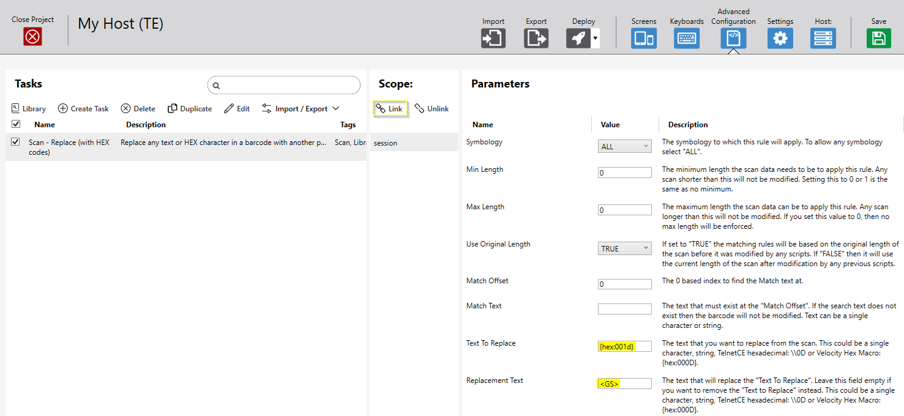The height and width of the screenshot is (416, 904).
Task: Open the Keyboards section icon
Action: tap(687, 39)
